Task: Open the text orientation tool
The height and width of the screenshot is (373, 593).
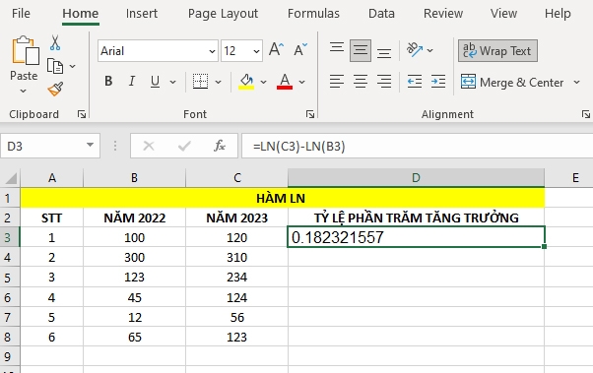Action: point(415,50)
